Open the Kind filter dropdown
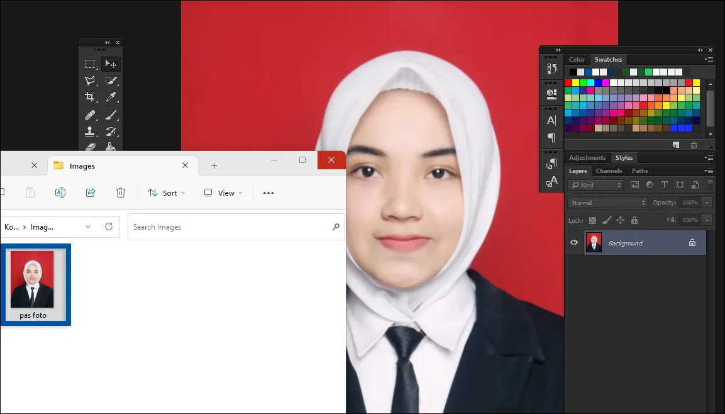 pos(595,184)
